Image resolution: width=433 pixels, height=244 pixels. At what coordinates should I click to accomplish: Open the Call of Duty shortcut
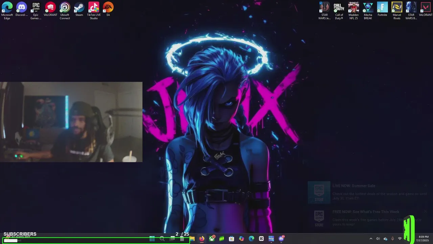[339, 11]
